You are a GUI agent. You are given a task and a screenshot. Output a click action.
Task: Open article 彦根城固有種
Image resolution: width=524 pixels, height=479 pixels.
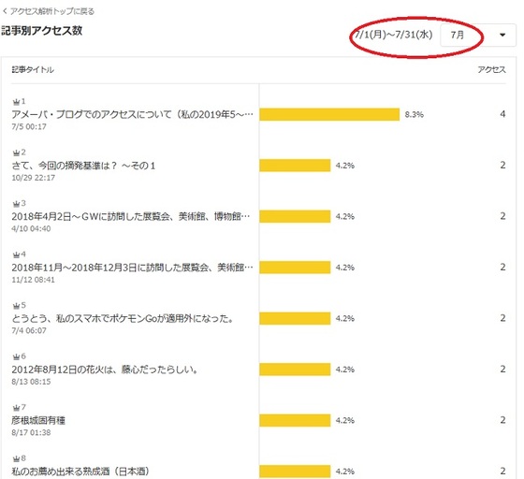click(x=38, y=420)
